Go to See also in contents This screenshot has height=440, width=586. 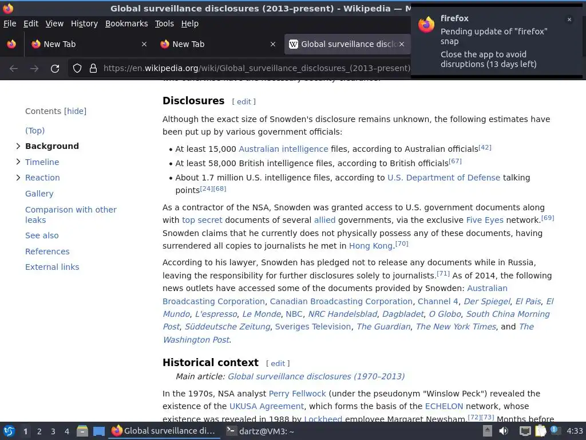[42, 235]
